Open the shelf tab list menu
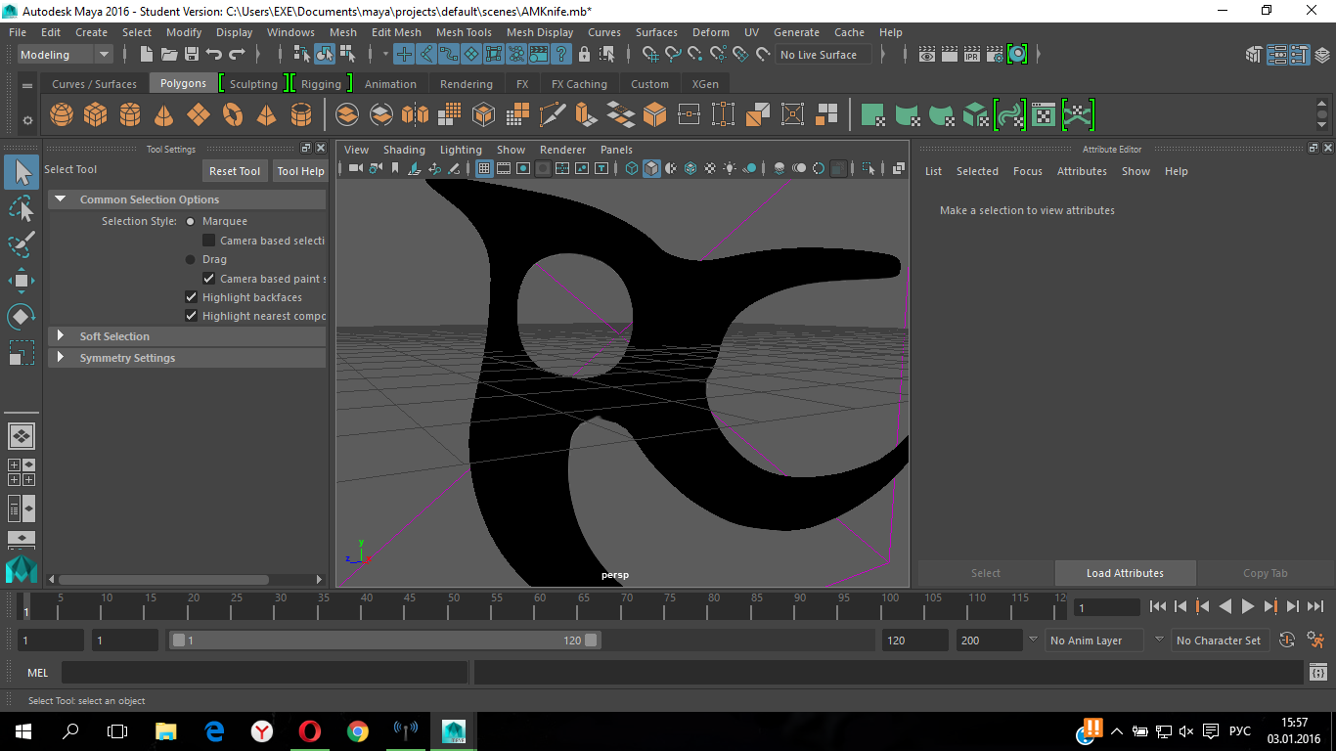Screen dimensions: 1336x751 pos(27,85)
